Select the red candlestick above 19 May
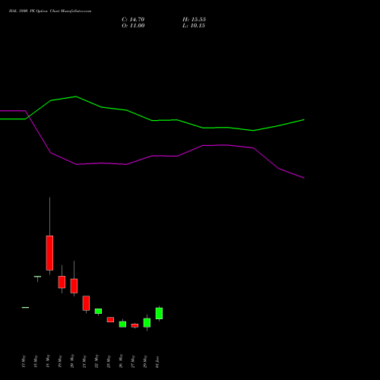The width and height of the screenshot is (380, 380). [x=62, y=282]
